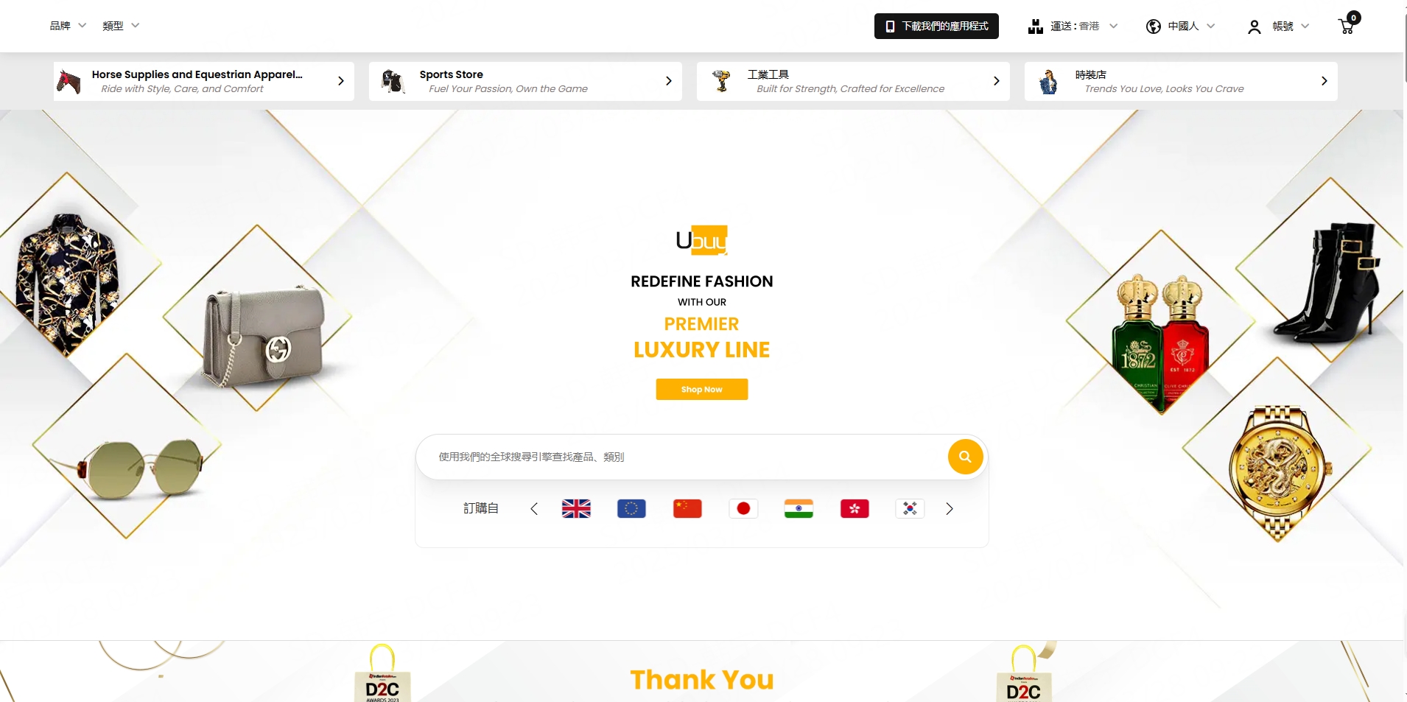Select the China flag
This screenshot has width=1407, height=702.
687,508
